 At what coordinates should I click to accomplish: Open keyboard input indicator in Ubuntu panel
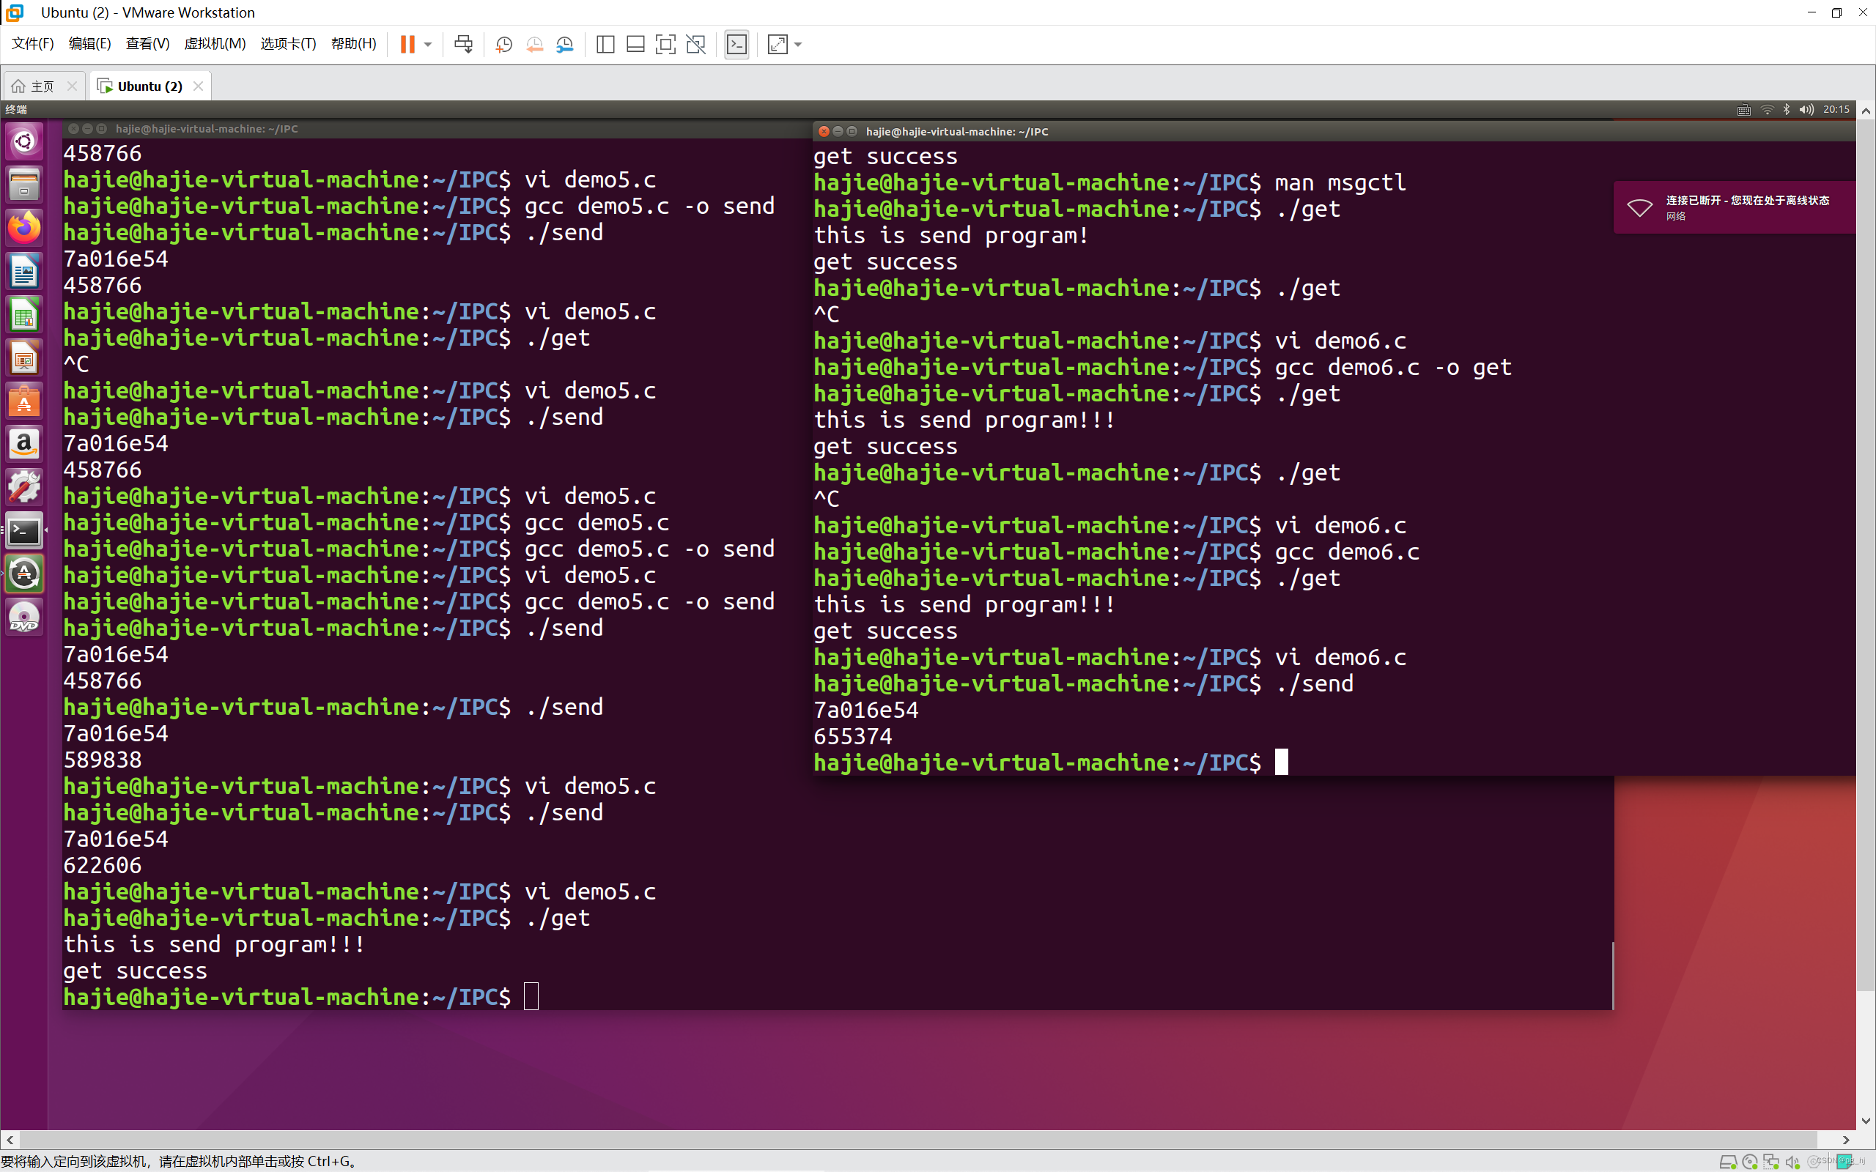coord(1743,110)
